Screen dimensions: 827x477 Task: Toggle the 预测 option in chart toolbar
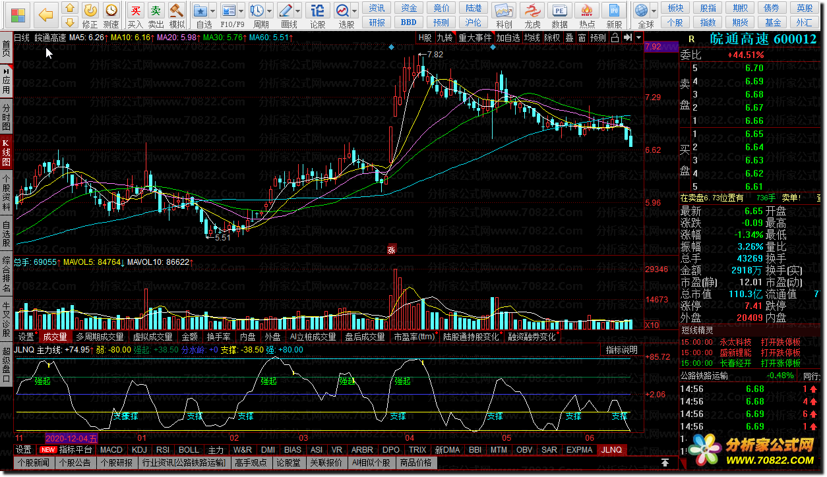tap(598, 38)
